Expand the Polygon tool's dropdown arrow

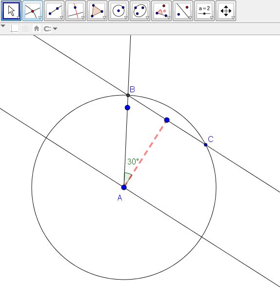tap(104, 18)
